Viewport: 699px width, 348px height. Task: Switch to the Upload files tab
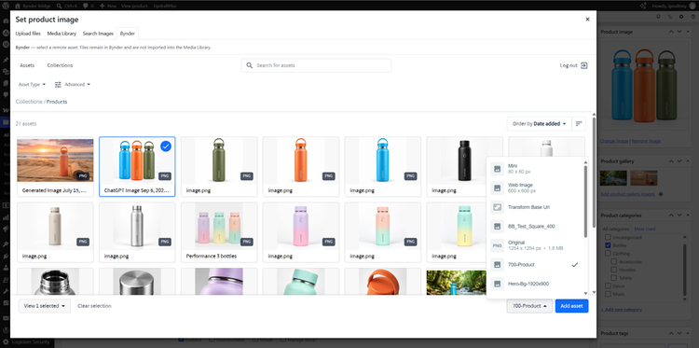pyautogui.click(x=28, y=34)
